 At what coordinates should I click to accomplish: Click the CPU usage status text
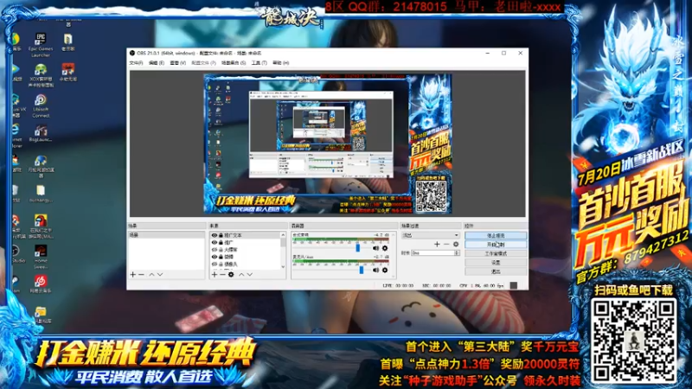[482, 286]
